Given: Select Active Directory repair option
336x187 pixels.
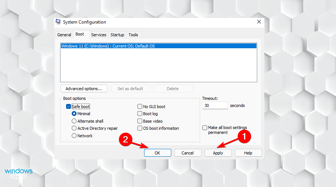Looking at the screenshot, I should [74, 128].
